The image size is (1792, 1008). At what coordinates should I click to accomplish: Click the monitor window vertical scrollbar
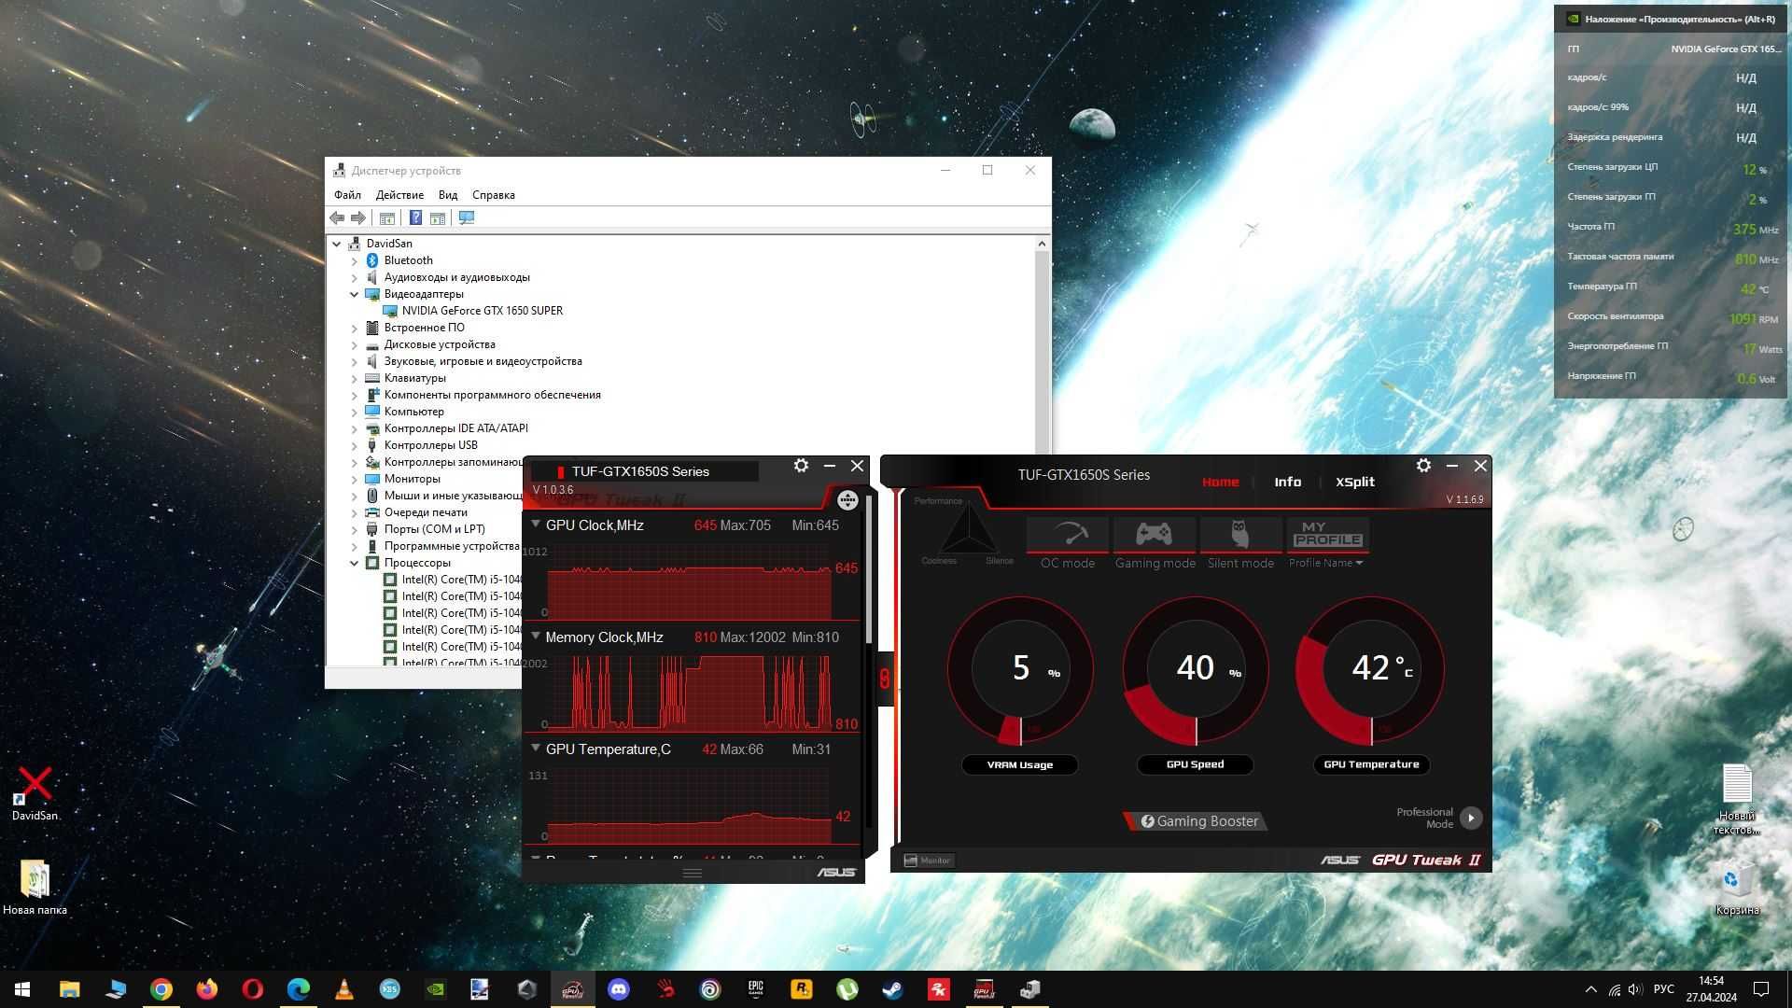coord(870,569)
